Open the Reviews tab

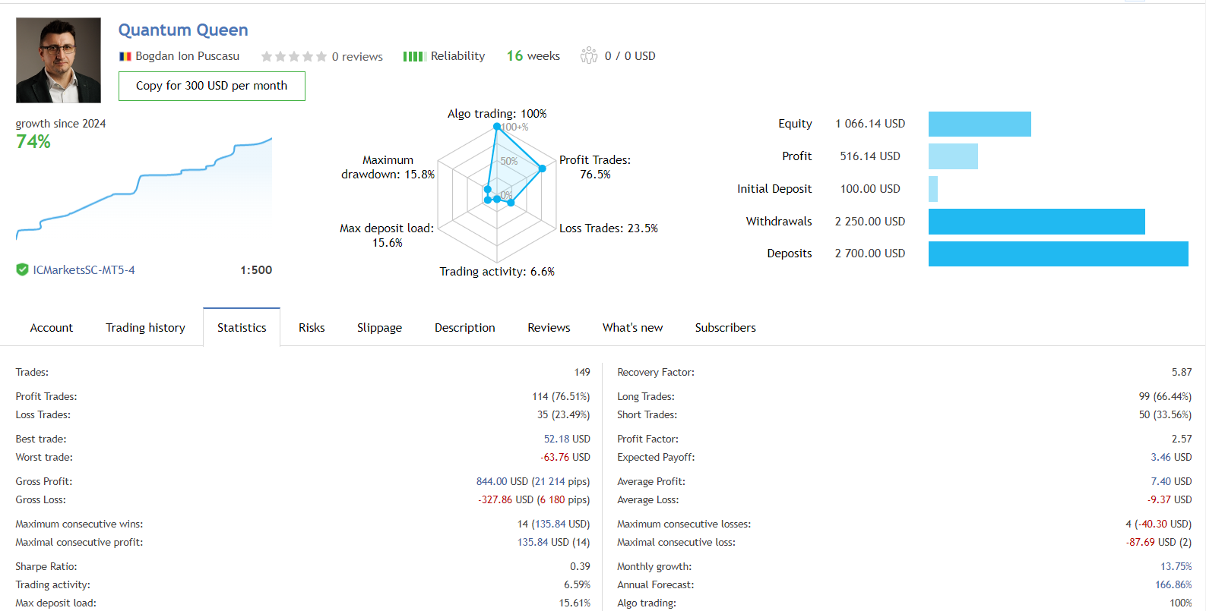[549, 328]
